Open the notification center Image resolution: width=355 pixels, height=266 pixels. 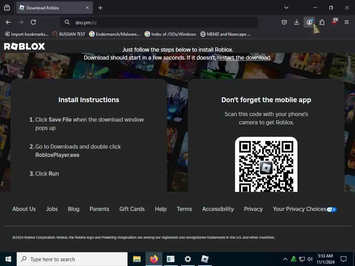tap(344, 259)
